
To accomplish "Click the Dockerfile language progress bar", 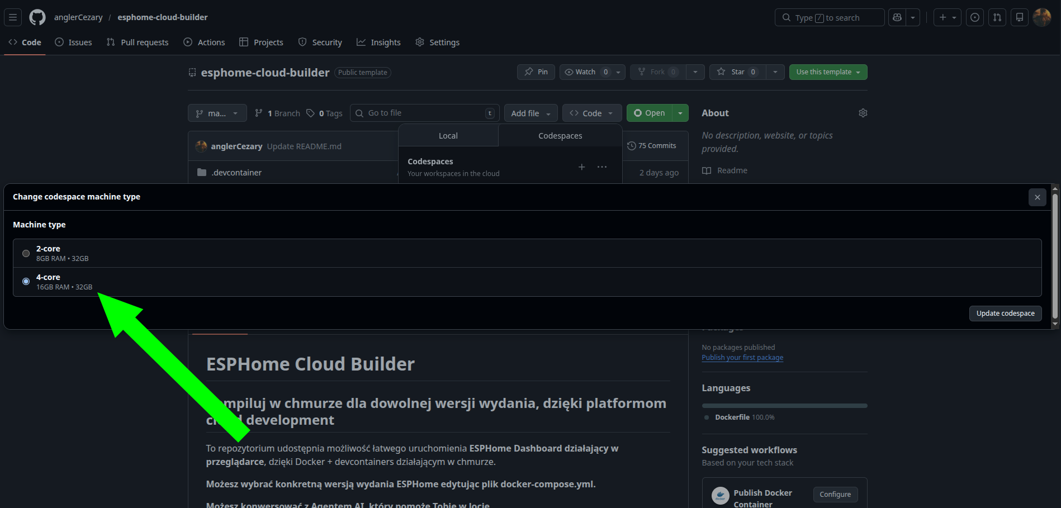I will click(784, 406).
